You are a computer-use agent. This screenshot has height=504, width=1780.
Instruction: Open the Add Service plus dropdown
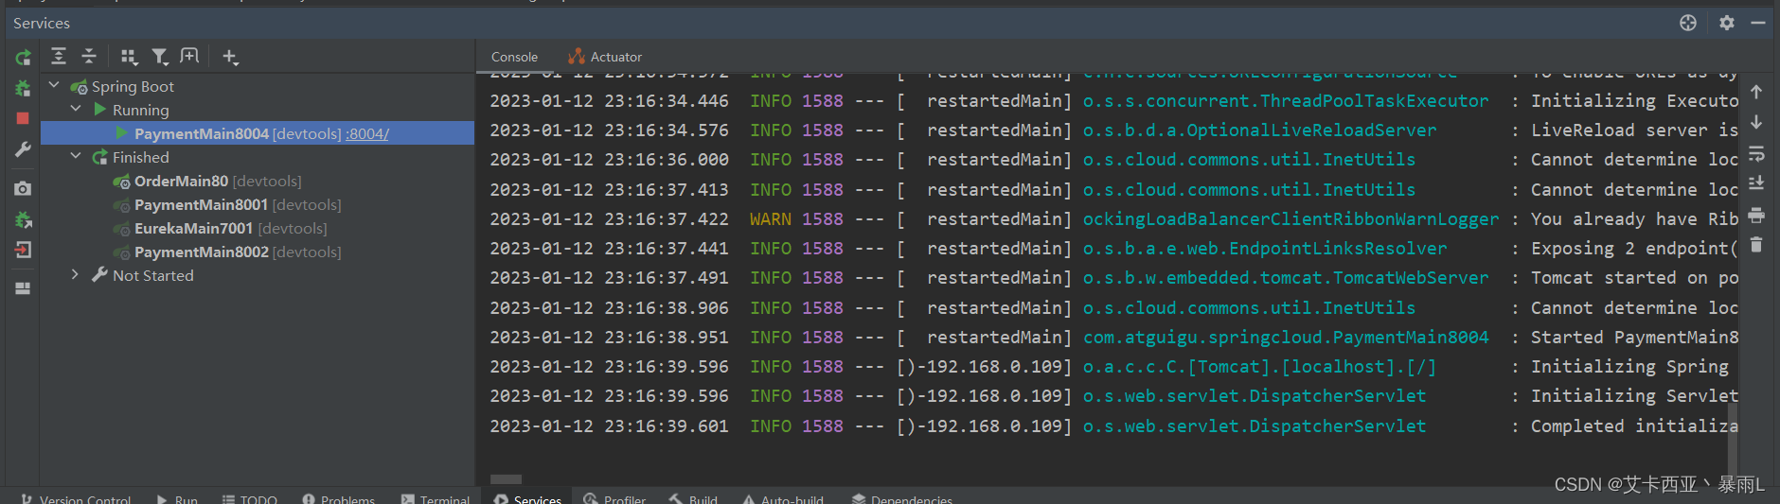tap(230, 57)
